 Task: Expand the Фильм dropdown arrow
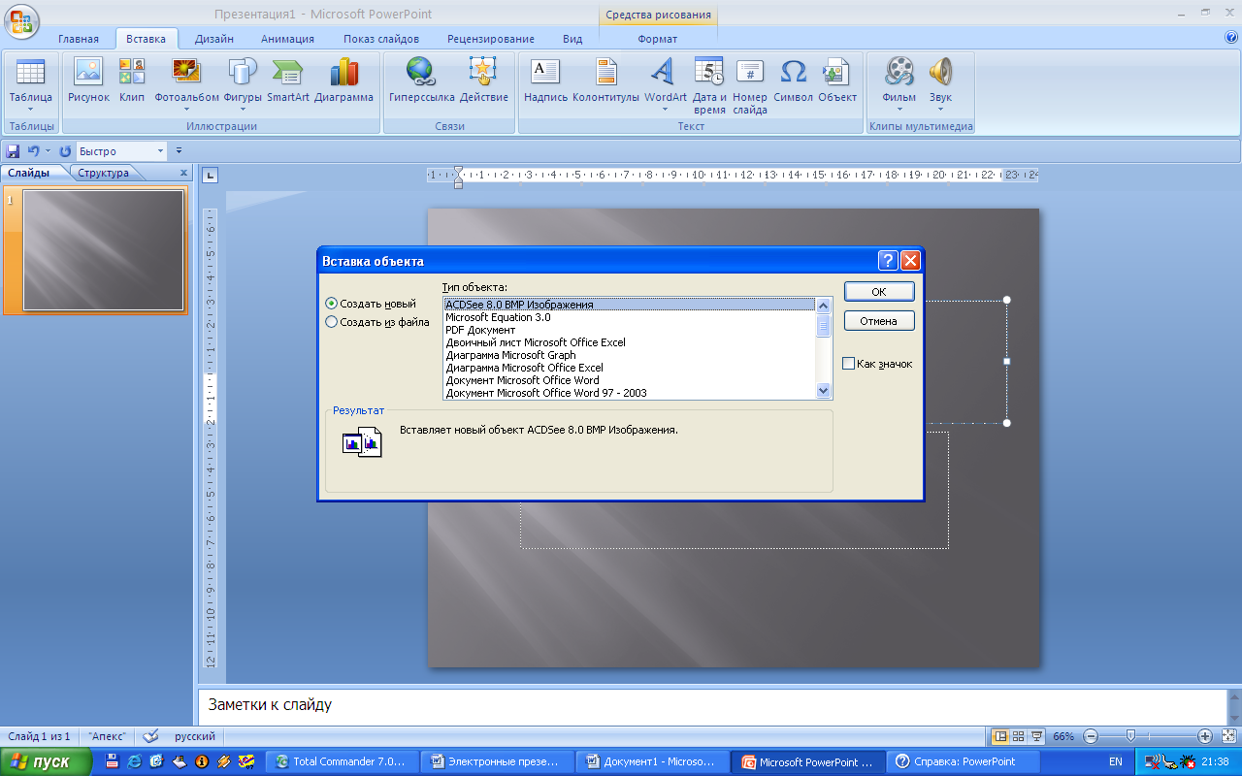pos(899,110)
